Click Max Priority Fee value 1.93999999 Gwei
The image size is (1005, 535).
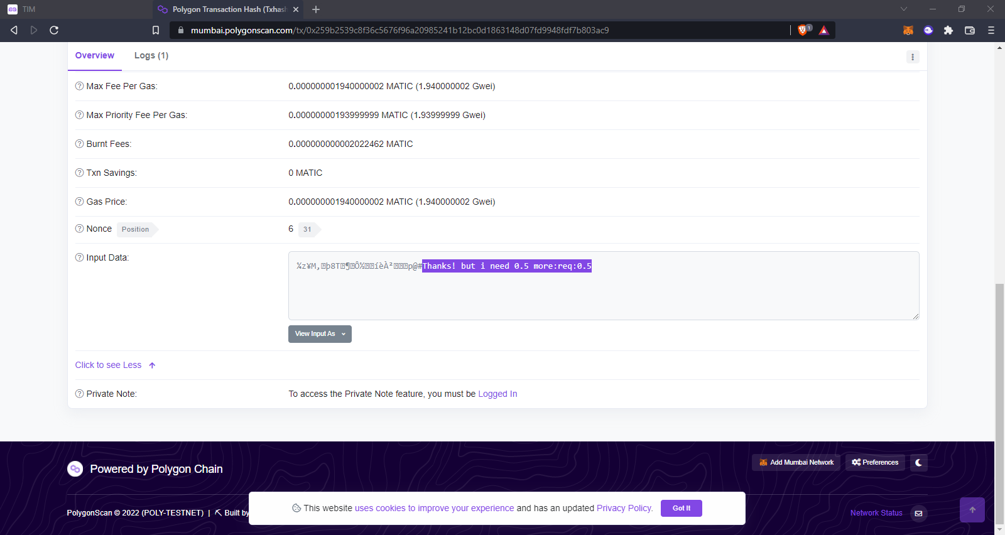448,115
